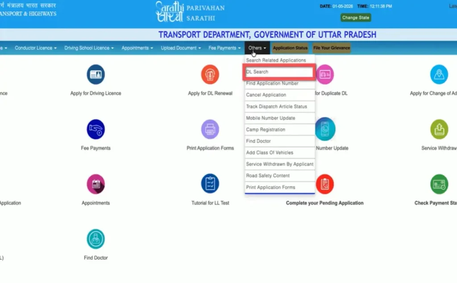Select Road Safety Content menu item
Screen dimensions: 457x283
coord(279,176)
